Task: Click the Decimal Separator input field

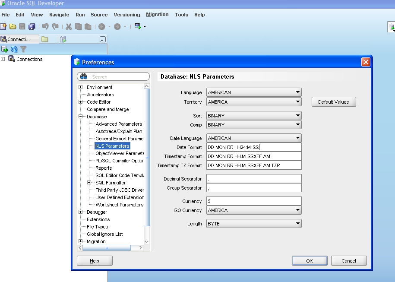Action: (x=254, y=179)
